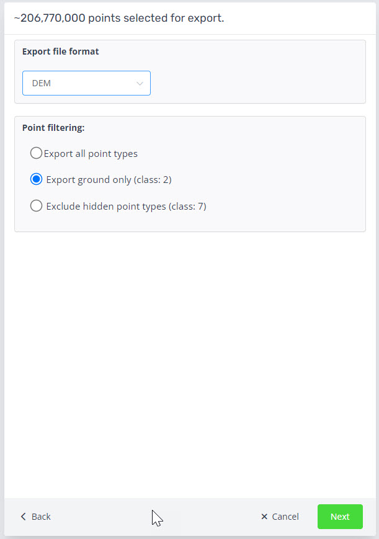Viewport: 379px width, 539px height.
Task: Click the left chevron icon beside Back
Action: (x=23, y=516)
